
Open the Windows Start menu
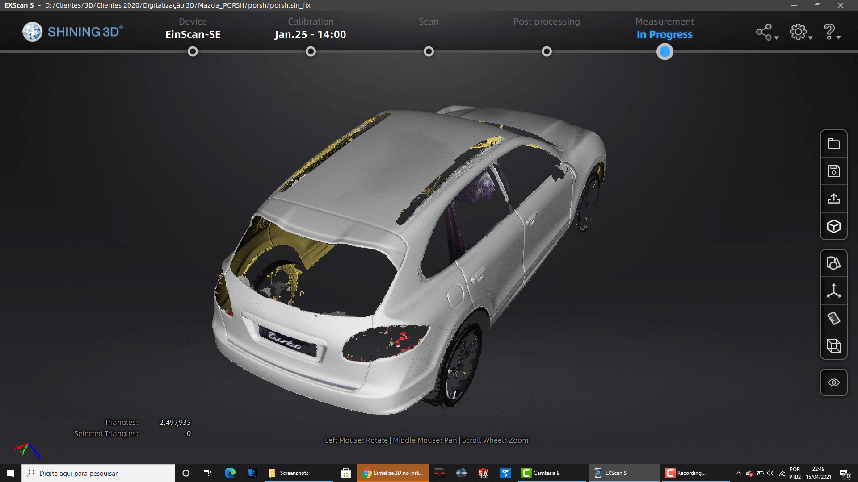tap(11, 473)
